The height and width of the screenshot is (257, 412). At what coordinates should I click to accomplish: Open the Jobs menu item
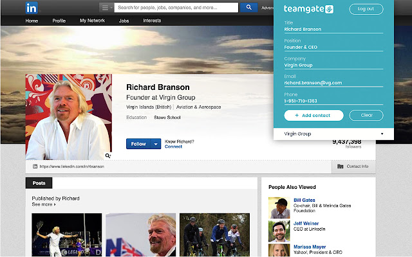coord(124,21)
